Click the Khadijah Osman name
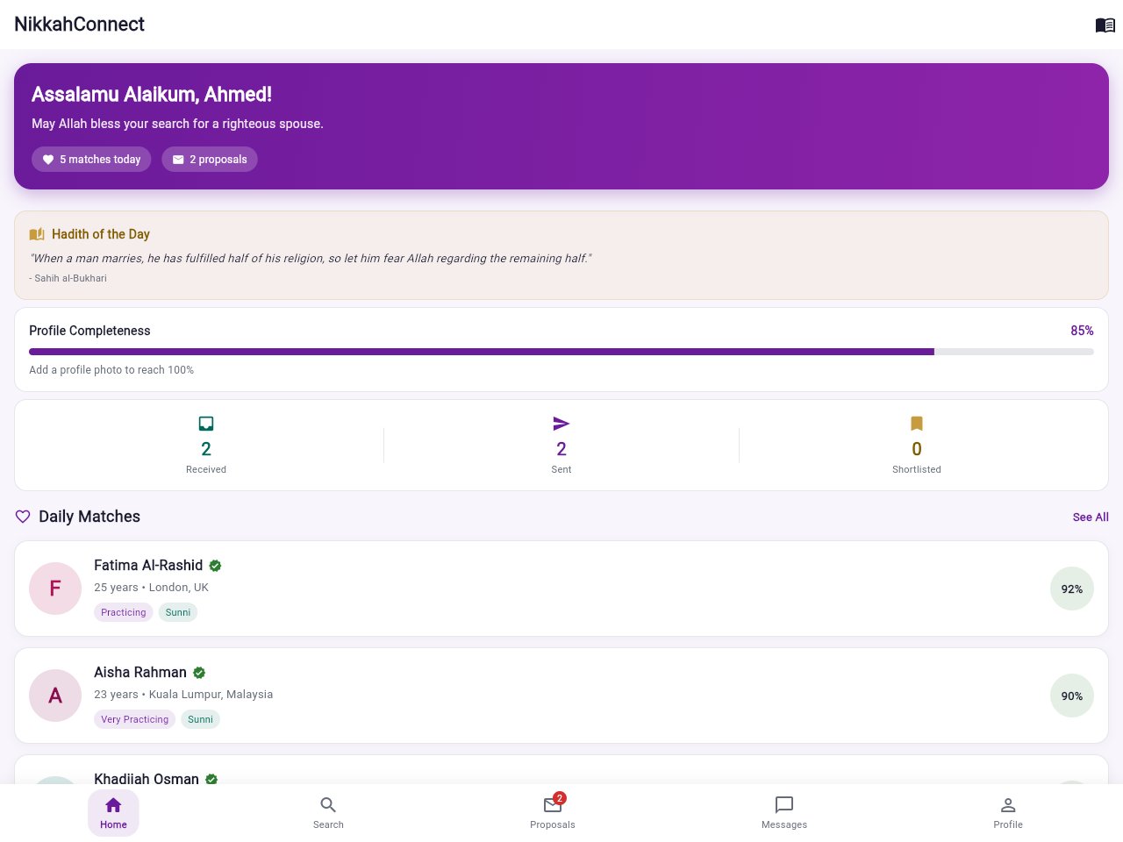The width and height of the screenshot is (1123, 842). click(x=147, y=778)
